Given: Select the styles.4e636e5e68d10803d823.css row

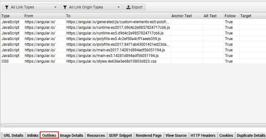Looking at the screenshot, I should [x=111, y=61].
